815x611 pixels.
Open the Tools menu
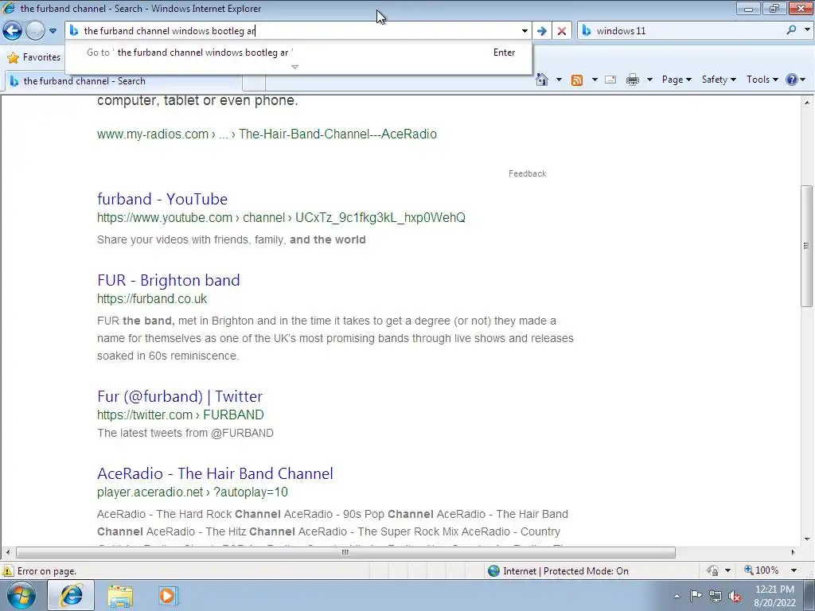(762, 80)
